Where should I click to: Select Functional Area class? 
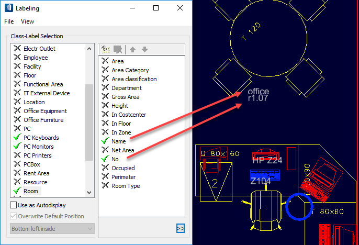[43, 84]
